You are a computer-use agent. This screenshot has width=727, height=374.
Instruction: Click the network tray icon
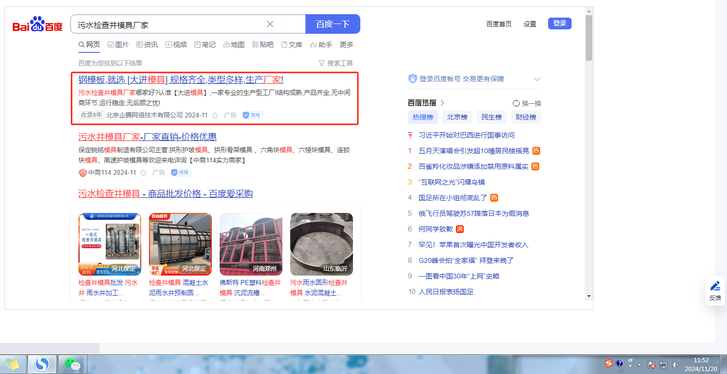coord(664,365)
